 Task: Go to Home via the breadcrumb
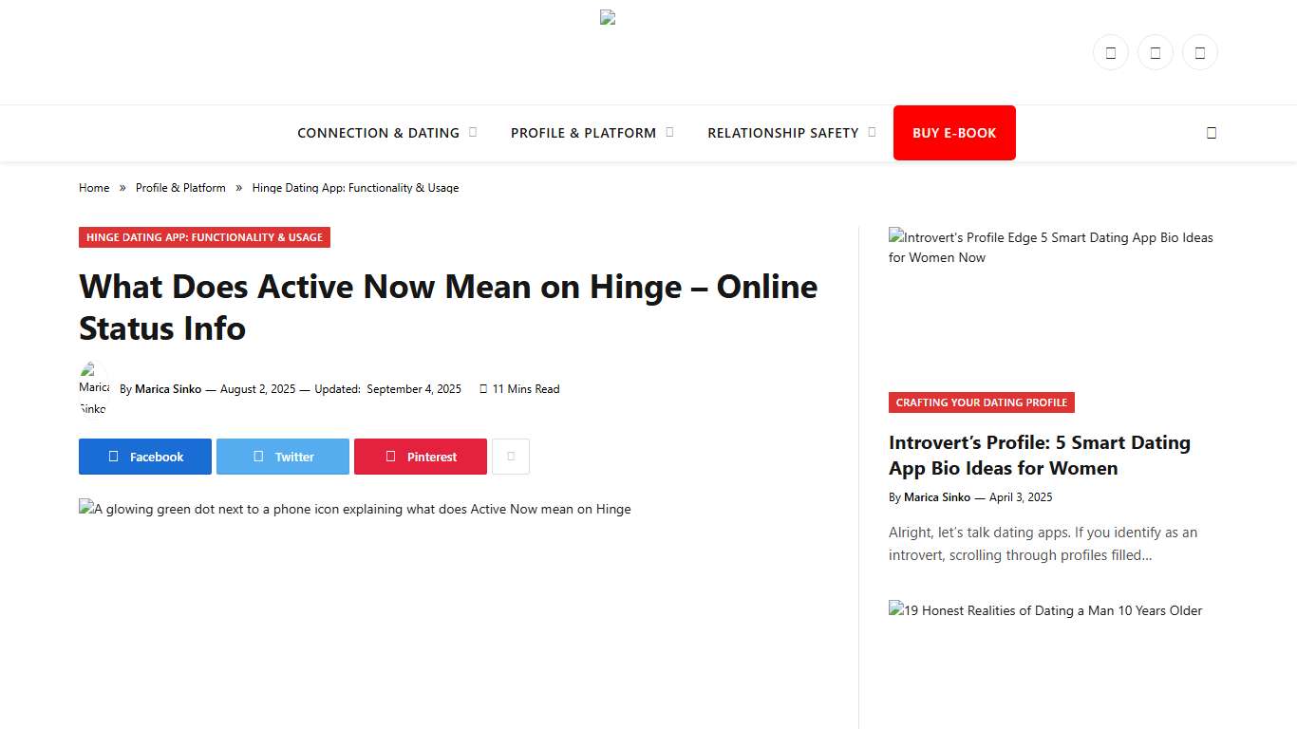[94, 188]
